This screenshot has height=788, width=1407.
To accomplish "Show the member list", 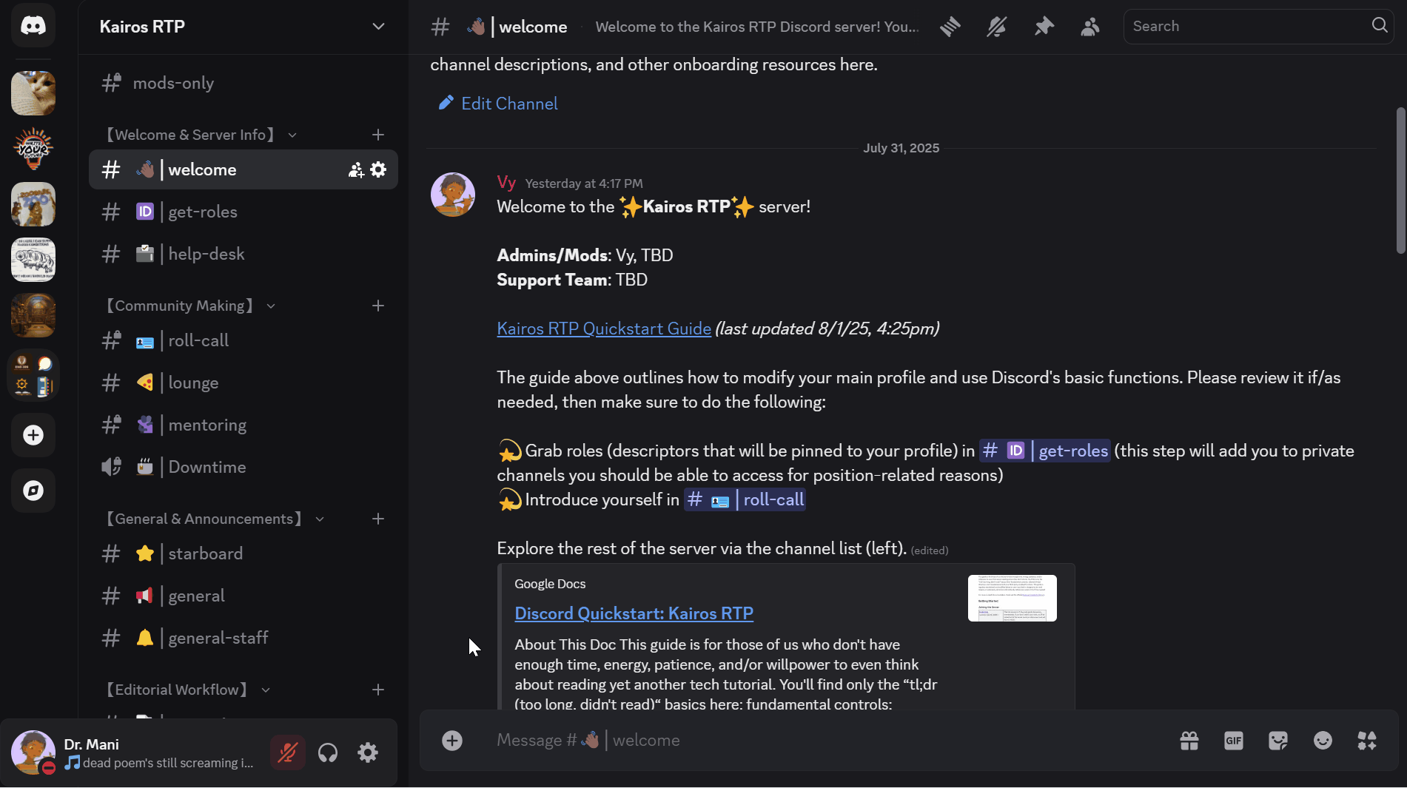I will click(1089, 27).
